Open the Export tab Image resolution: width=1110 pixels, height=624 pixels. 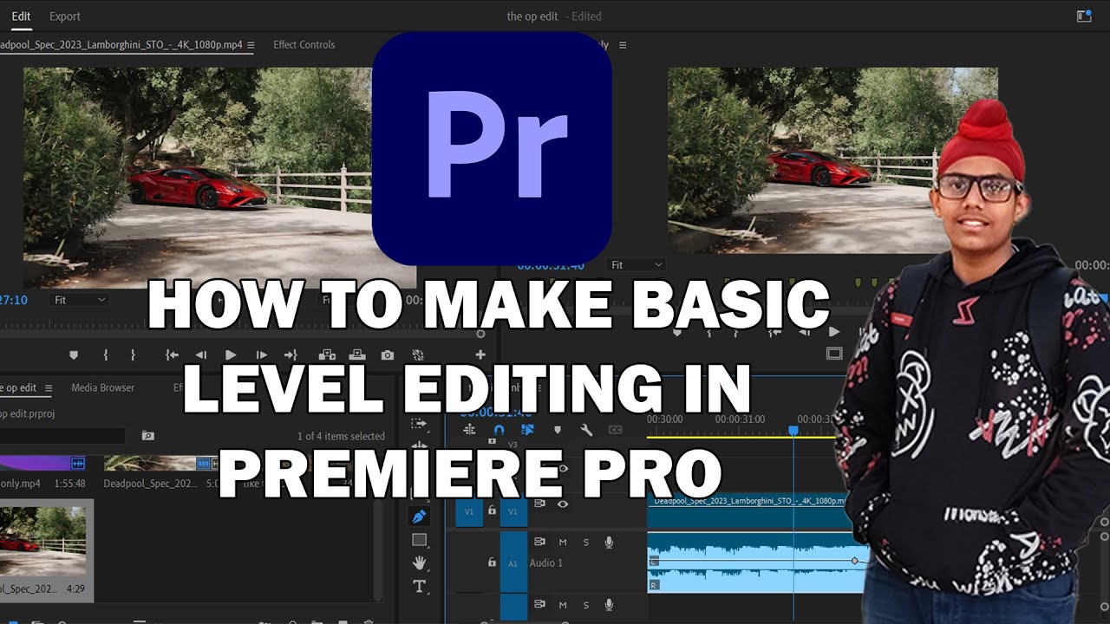65,16
